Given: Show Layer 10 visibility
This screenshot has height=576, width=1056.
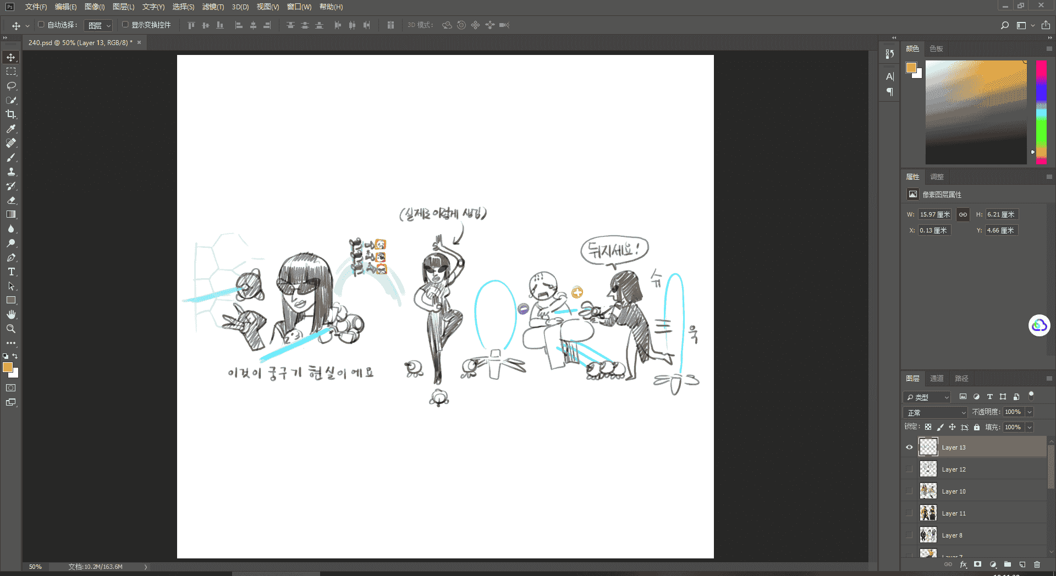Looking at the screenshot, I should (x=909, y=491).
